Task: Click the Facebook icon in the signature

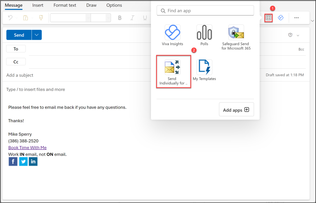Action: point(13,161)
